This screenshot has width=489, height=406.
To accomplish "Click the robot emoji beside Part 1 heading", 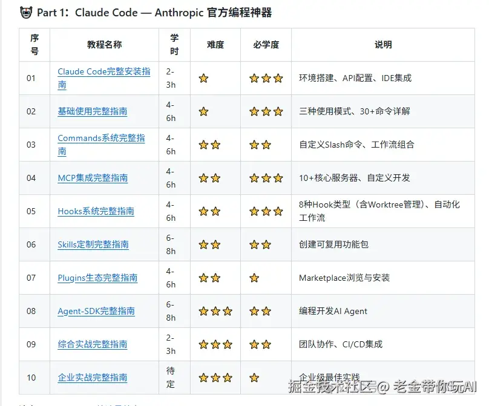I will pyautogui.click(x=26, y=13).
